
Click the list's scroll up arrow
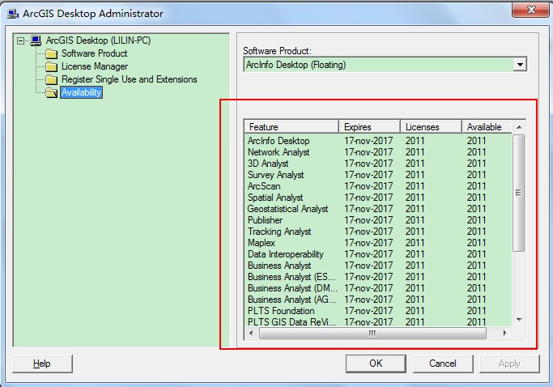[519, 127]
